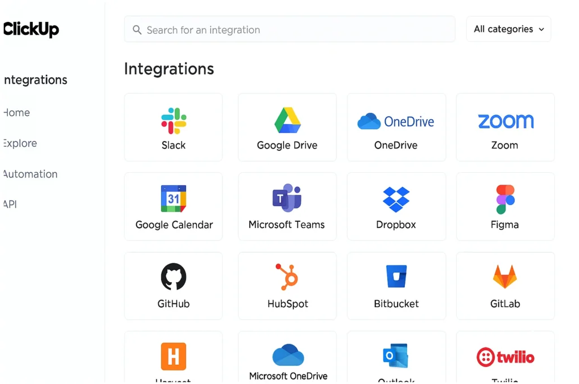Click the Figma logo icon

pyautogui.click(x=505, y=199)
